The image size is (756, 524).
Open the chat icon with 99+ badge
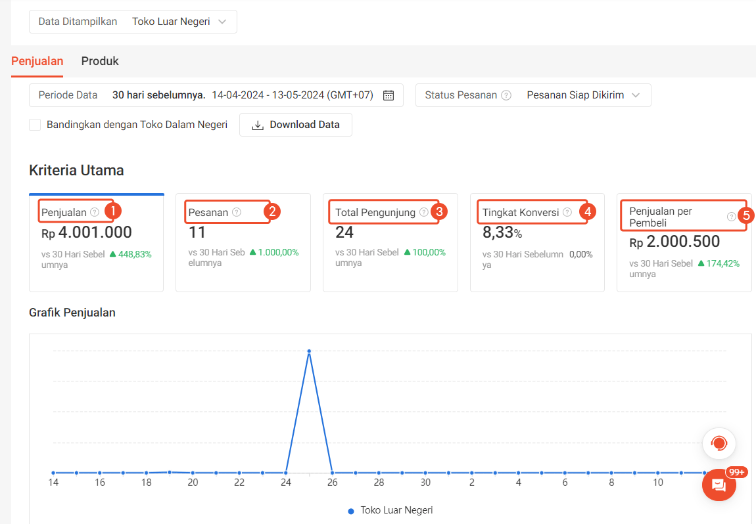tap(719, 485)
